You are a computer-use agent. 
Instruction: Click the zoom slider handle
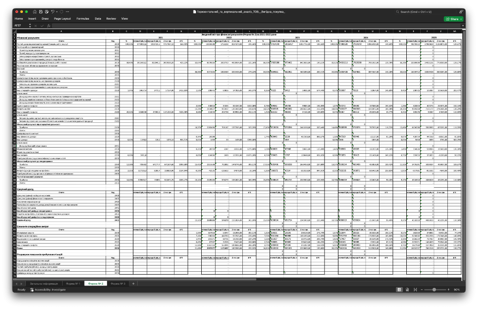434,289
